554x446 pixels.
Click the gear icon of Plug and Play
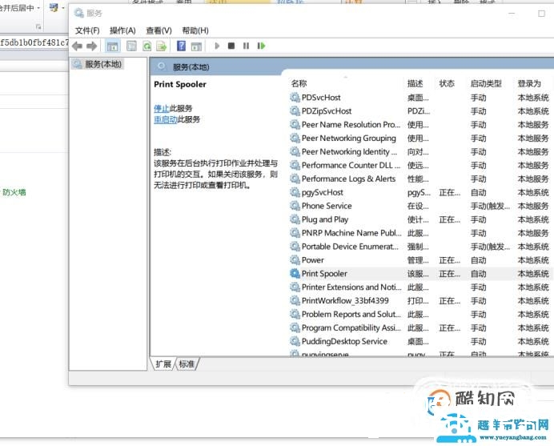(x=295, y=219)
